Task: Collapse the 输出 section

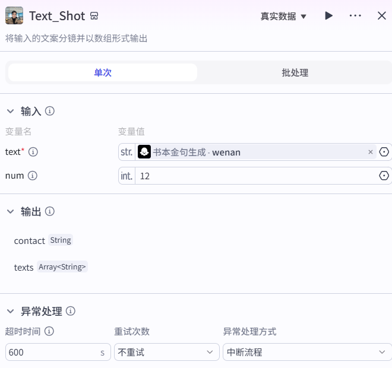Action: pyautogui.click(x=10, y=211)
